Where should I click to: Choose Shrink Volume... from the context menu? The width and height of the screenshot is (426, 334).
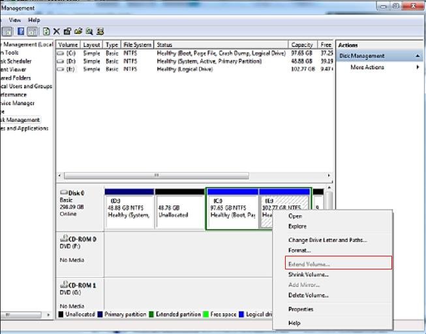click(x=309, y=275)
